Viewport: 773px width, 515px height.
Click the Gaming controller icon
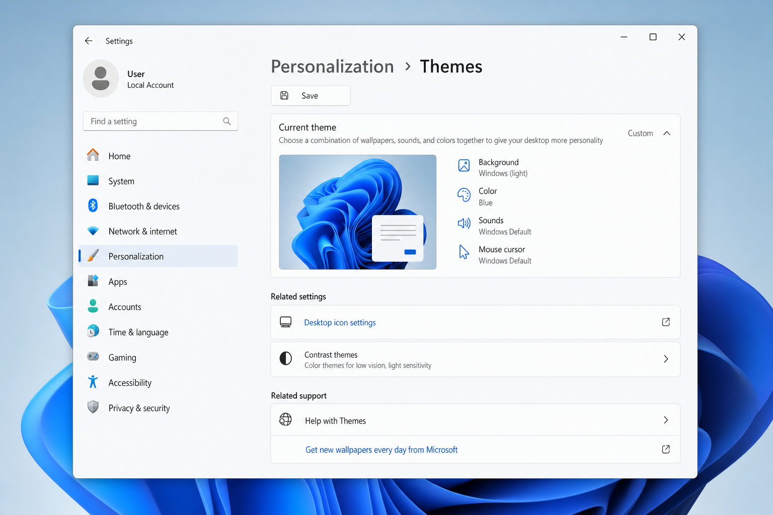(x=93, y=356)
